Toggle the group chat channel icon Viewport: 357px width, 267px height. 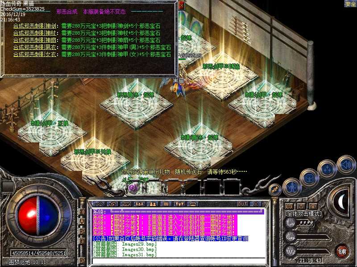82,221
